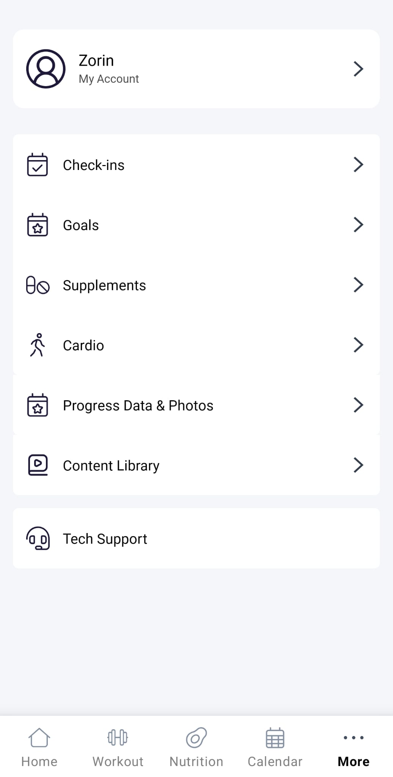Open the Tech Support label
393x777 pixels.
click(x=105, y=539)
